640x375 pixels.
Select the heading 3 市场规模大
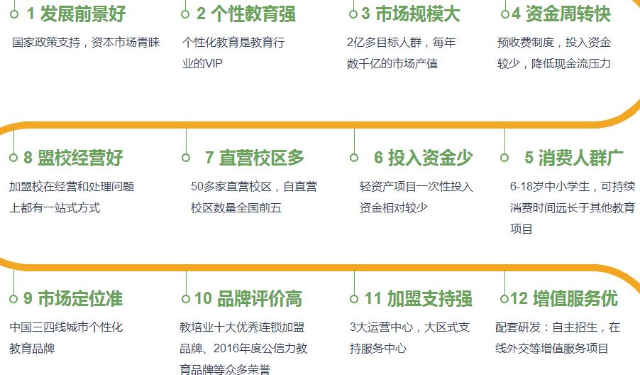pos(411,14)
